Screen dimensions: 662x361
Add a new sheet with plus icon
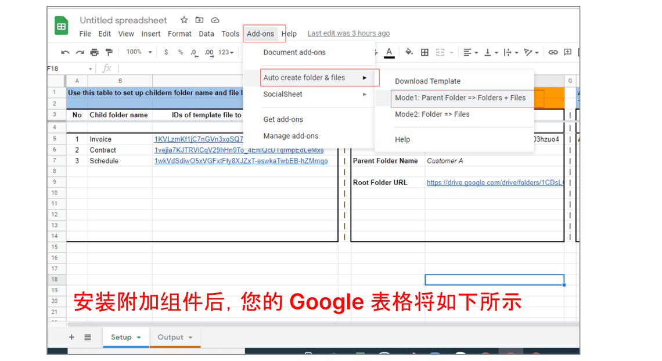coord(72,337)
